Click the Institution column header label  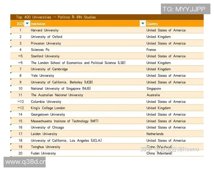[x=38, y=24]
